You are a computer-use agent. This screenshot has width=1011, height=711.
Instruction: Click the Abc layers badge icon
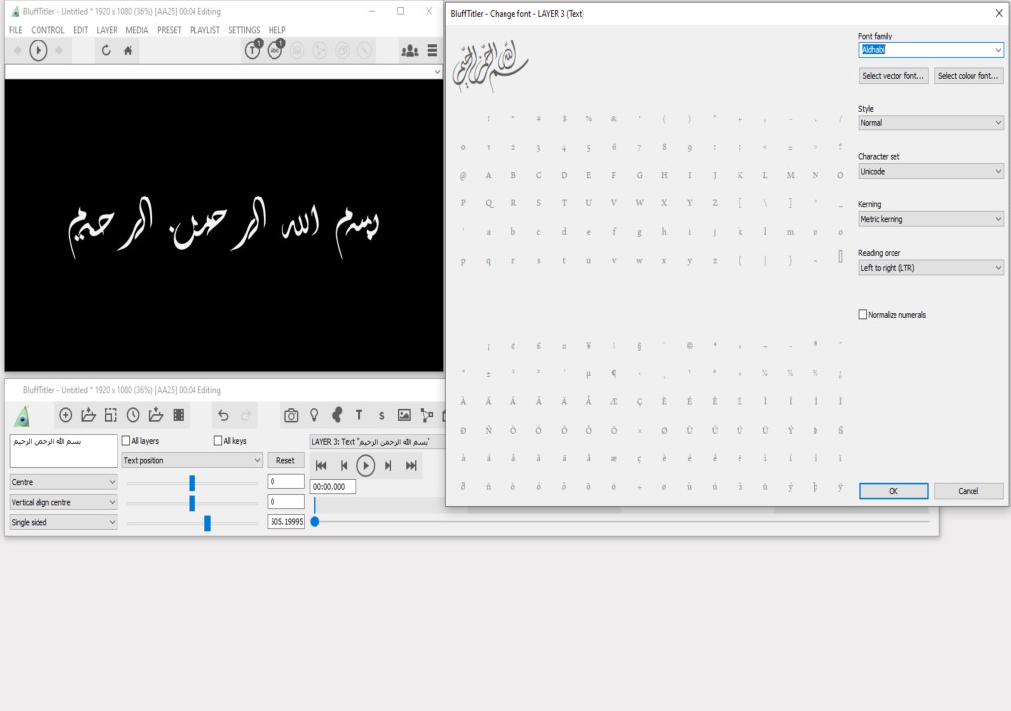pyautogui.click(x=275, y=49)
